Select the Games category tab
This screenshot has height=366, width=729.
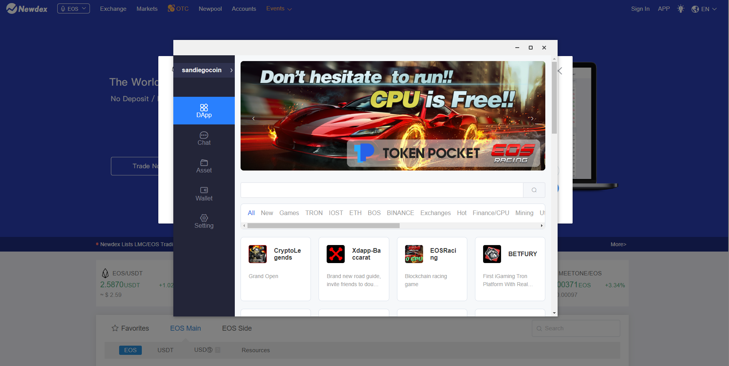289,213
